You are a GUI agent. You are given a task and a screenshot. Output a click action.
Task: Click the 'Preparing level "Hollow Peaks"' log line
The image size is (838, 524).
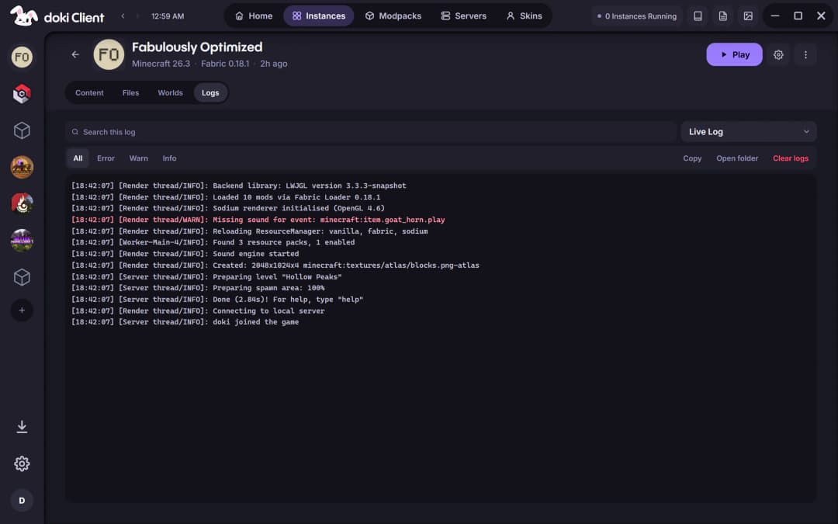click(206, 277)
